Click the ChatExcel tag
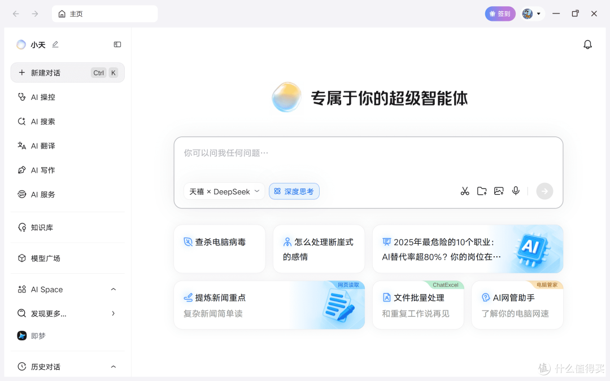The height and width of the screenshot is (381, 610). 446,285
